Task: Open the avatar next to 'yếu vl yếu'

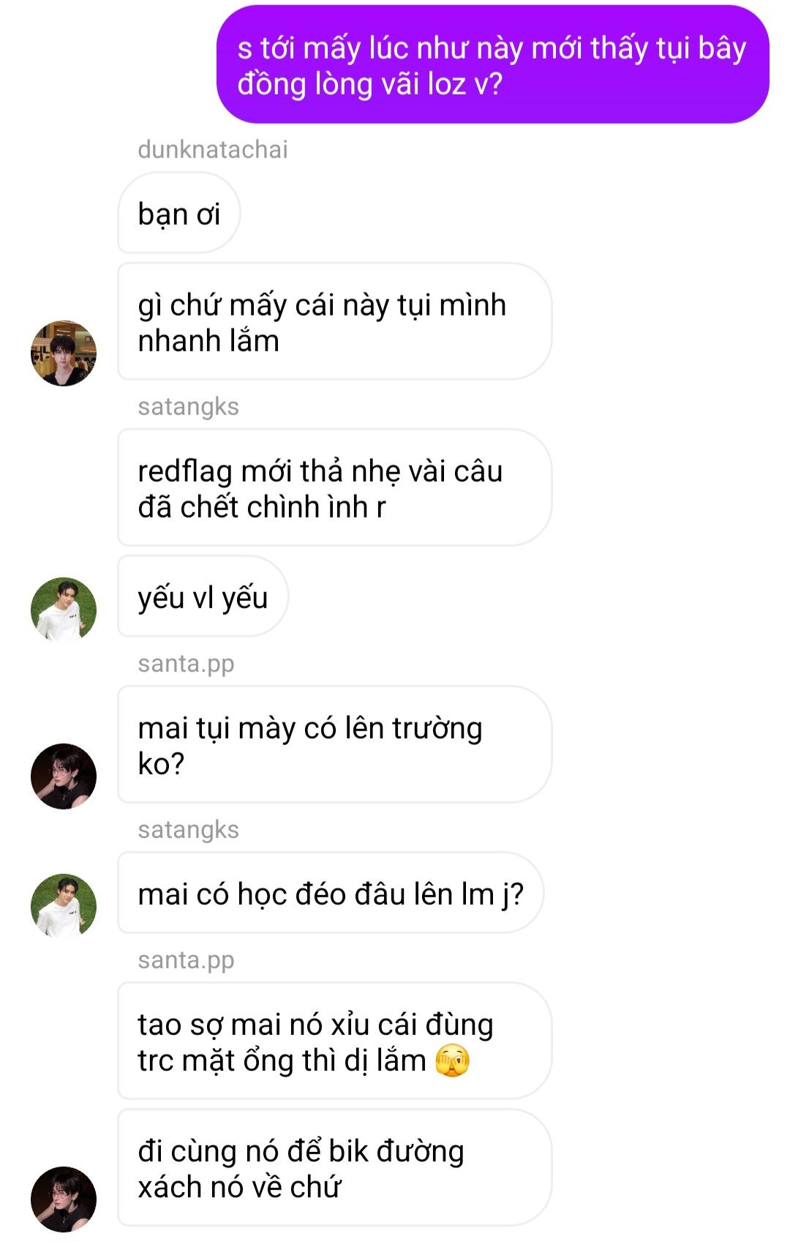Action: [64, 610]
